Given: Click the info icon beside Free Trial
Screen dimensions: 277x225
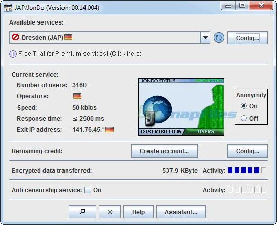Looking at the screenshot, I should [x=13, y=54].
